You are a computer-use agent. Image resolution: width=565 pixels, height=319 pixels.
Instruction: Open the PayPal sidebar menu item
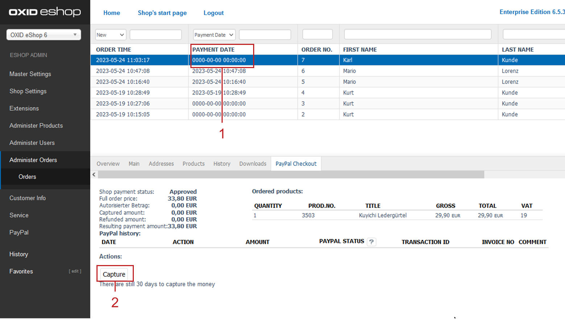tap(19, 232)
